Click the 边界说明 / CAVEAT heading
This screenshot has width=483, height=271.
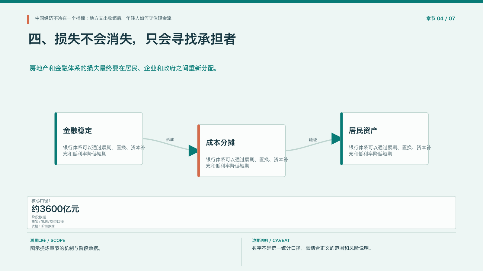(271, 241)
